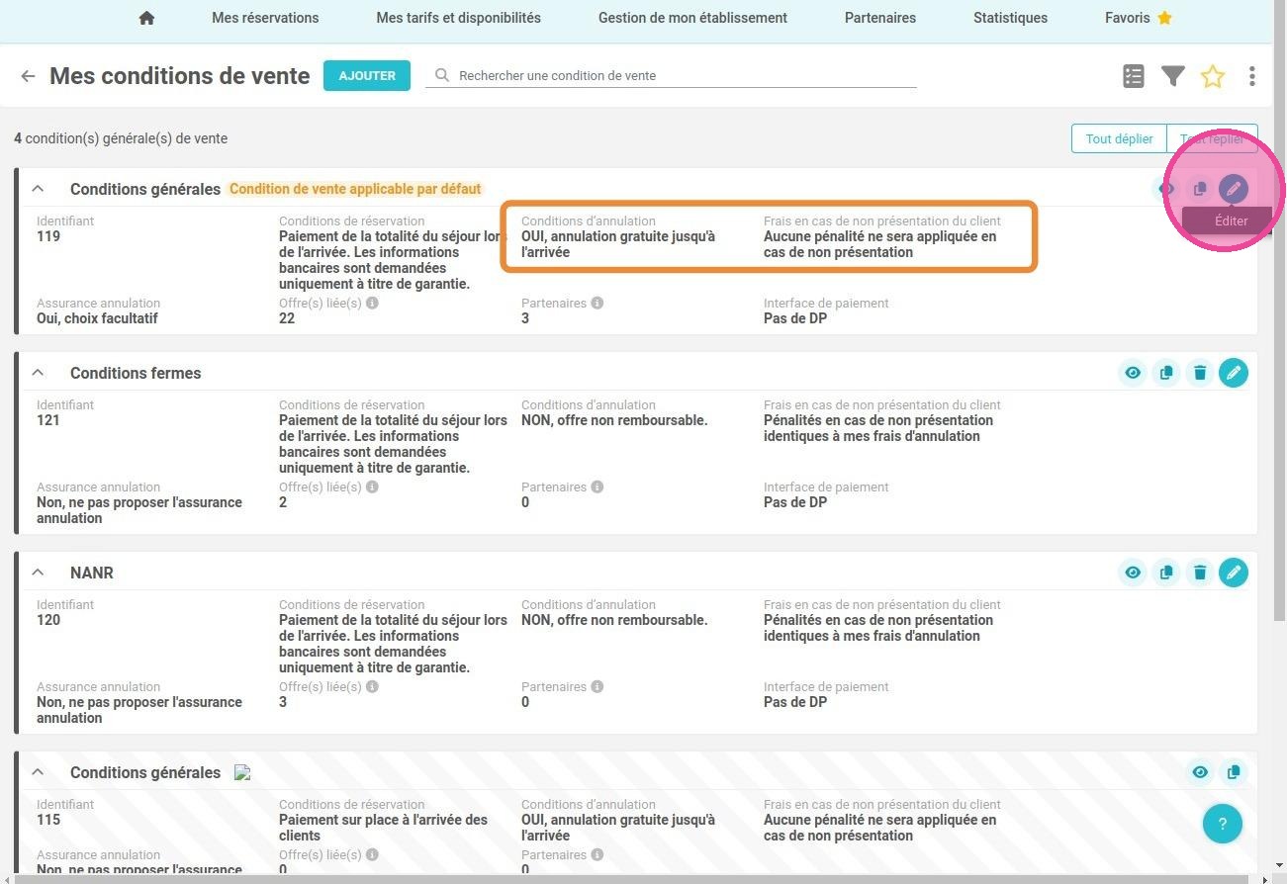Edit NANR condition with pencil icon
Screen dimensions: 1287x884
point(1234,573)
